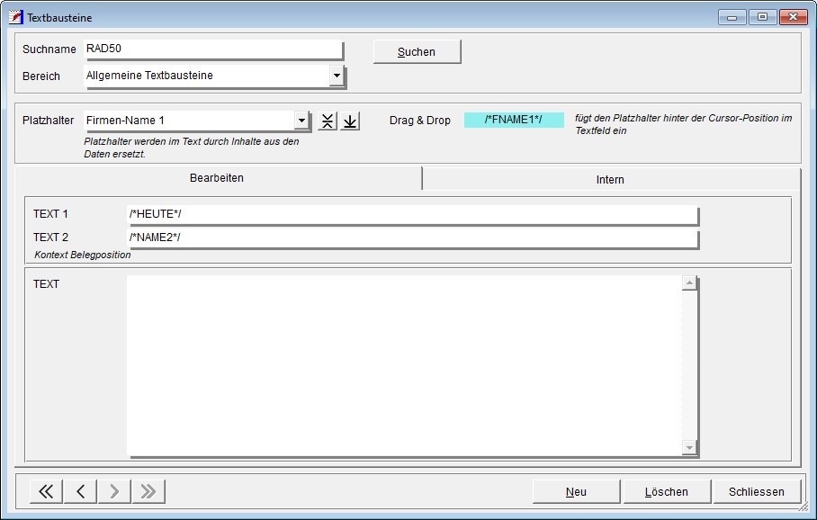Click the window resize grip corner
Viewport: 817px width, 520px height.
[804, 507]
